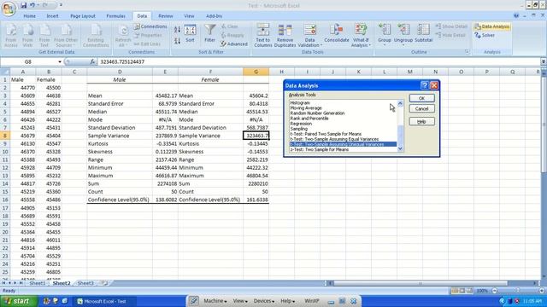The image size is (547, 307).
Task: Open the Group dropdown arrow
Action: 385,45
